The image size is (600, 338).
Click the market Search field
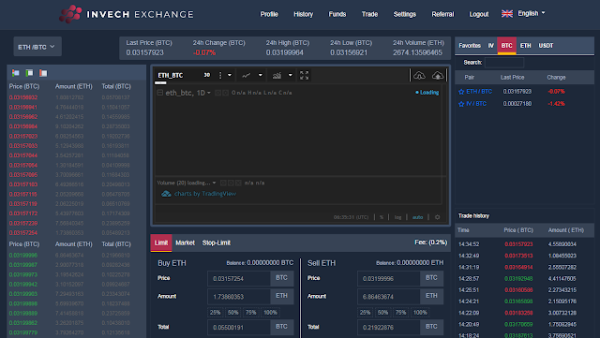[x=504, y=63]
